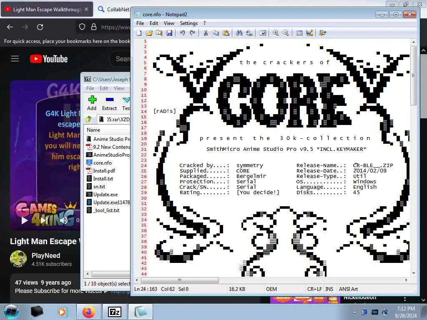Image resolution: width=427 pixels, height=320 pixels.
Task: Click the Notepad2 vertical scrollbar thumb
Action: pyautogui.click(x=413, y=76)
